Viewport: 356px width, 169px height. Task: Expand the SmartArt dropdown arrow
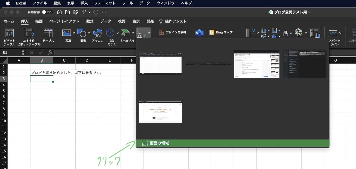133,33
